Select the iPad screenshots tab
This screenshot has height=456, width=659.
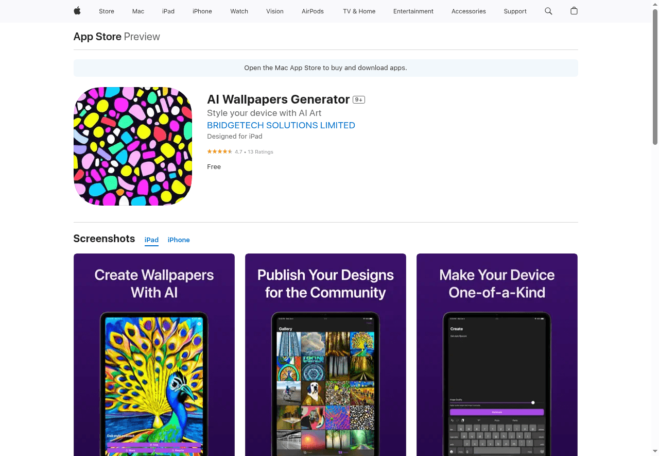(151, 240)
